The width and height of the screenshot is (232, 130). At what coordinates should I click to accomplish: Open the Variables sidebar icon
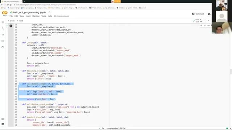tap(3, 41)
